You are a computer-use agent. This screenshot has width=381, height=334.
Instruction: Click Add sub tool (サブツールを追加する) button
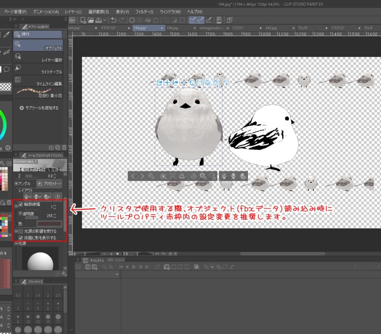pos(39,108)
